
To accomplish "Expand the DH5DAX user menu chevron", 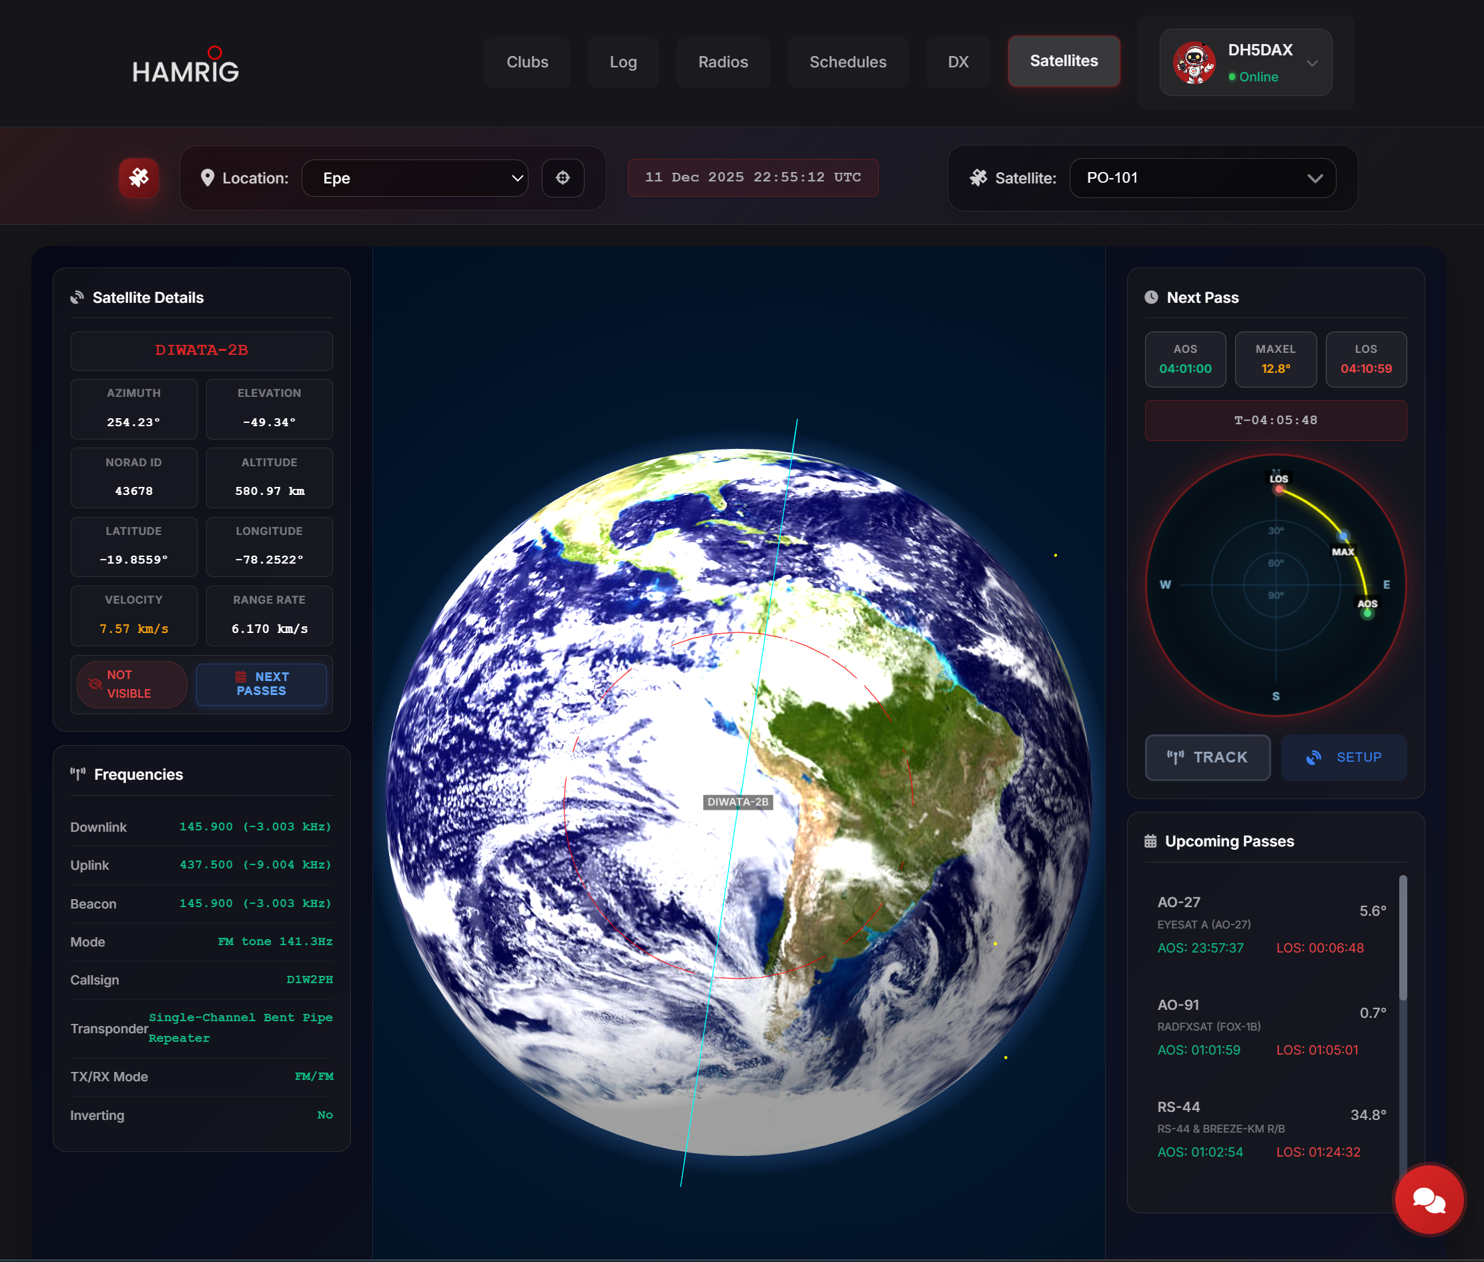I will [x=1312, y=63].
